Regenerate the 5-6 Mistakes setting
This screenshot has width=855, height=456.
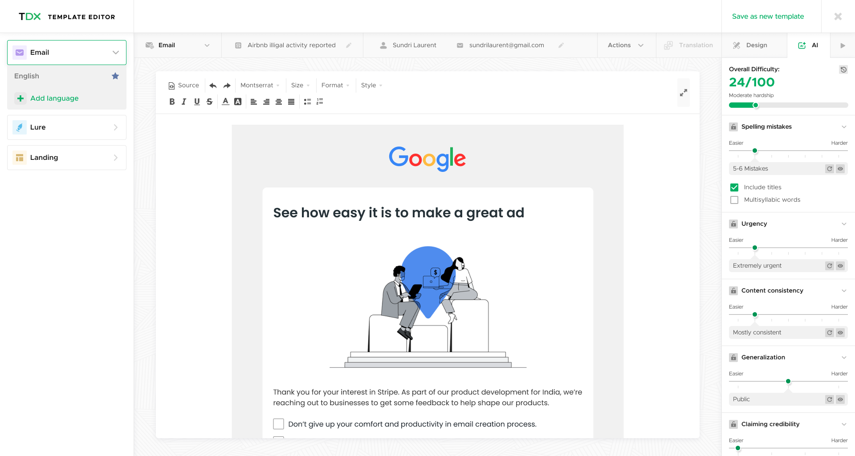tap(830, 169)
